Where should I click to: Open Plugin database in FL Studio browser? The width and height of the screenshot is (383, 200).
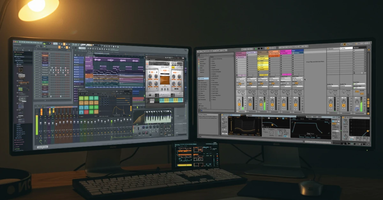20,56
